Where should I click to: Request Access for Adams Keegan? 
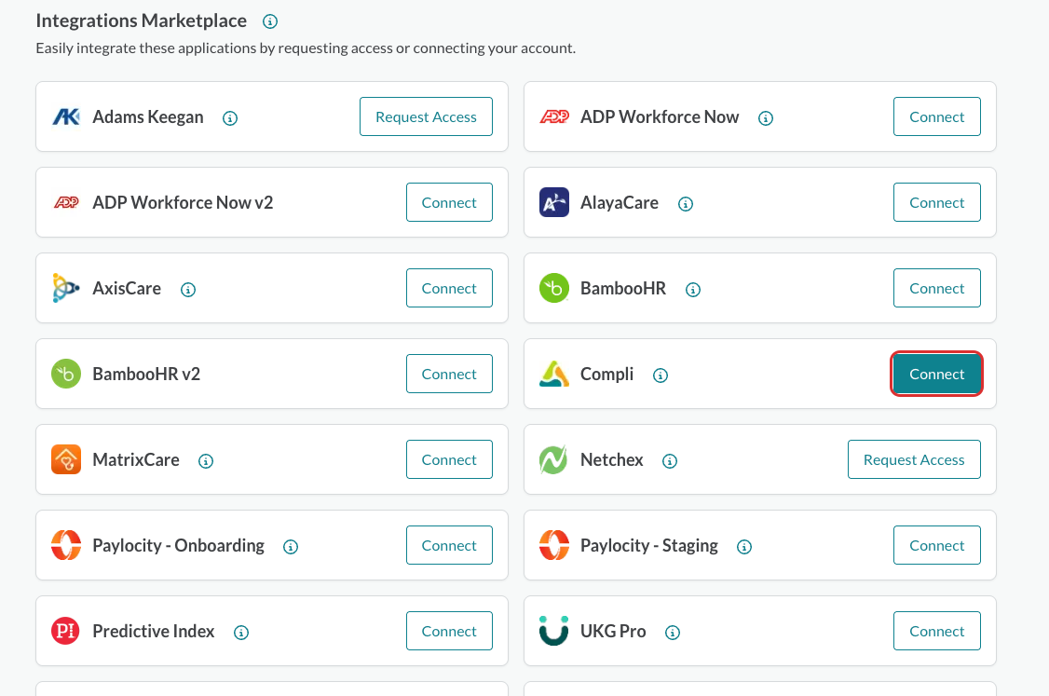426,116
